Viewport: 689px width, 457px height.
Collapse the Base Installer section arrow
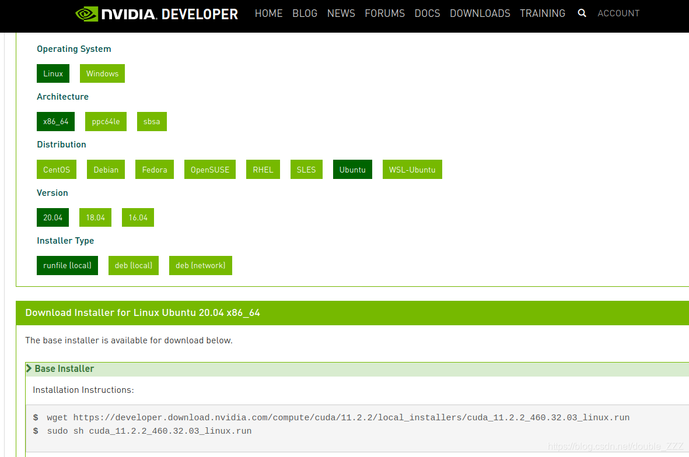tap(29, 368)
